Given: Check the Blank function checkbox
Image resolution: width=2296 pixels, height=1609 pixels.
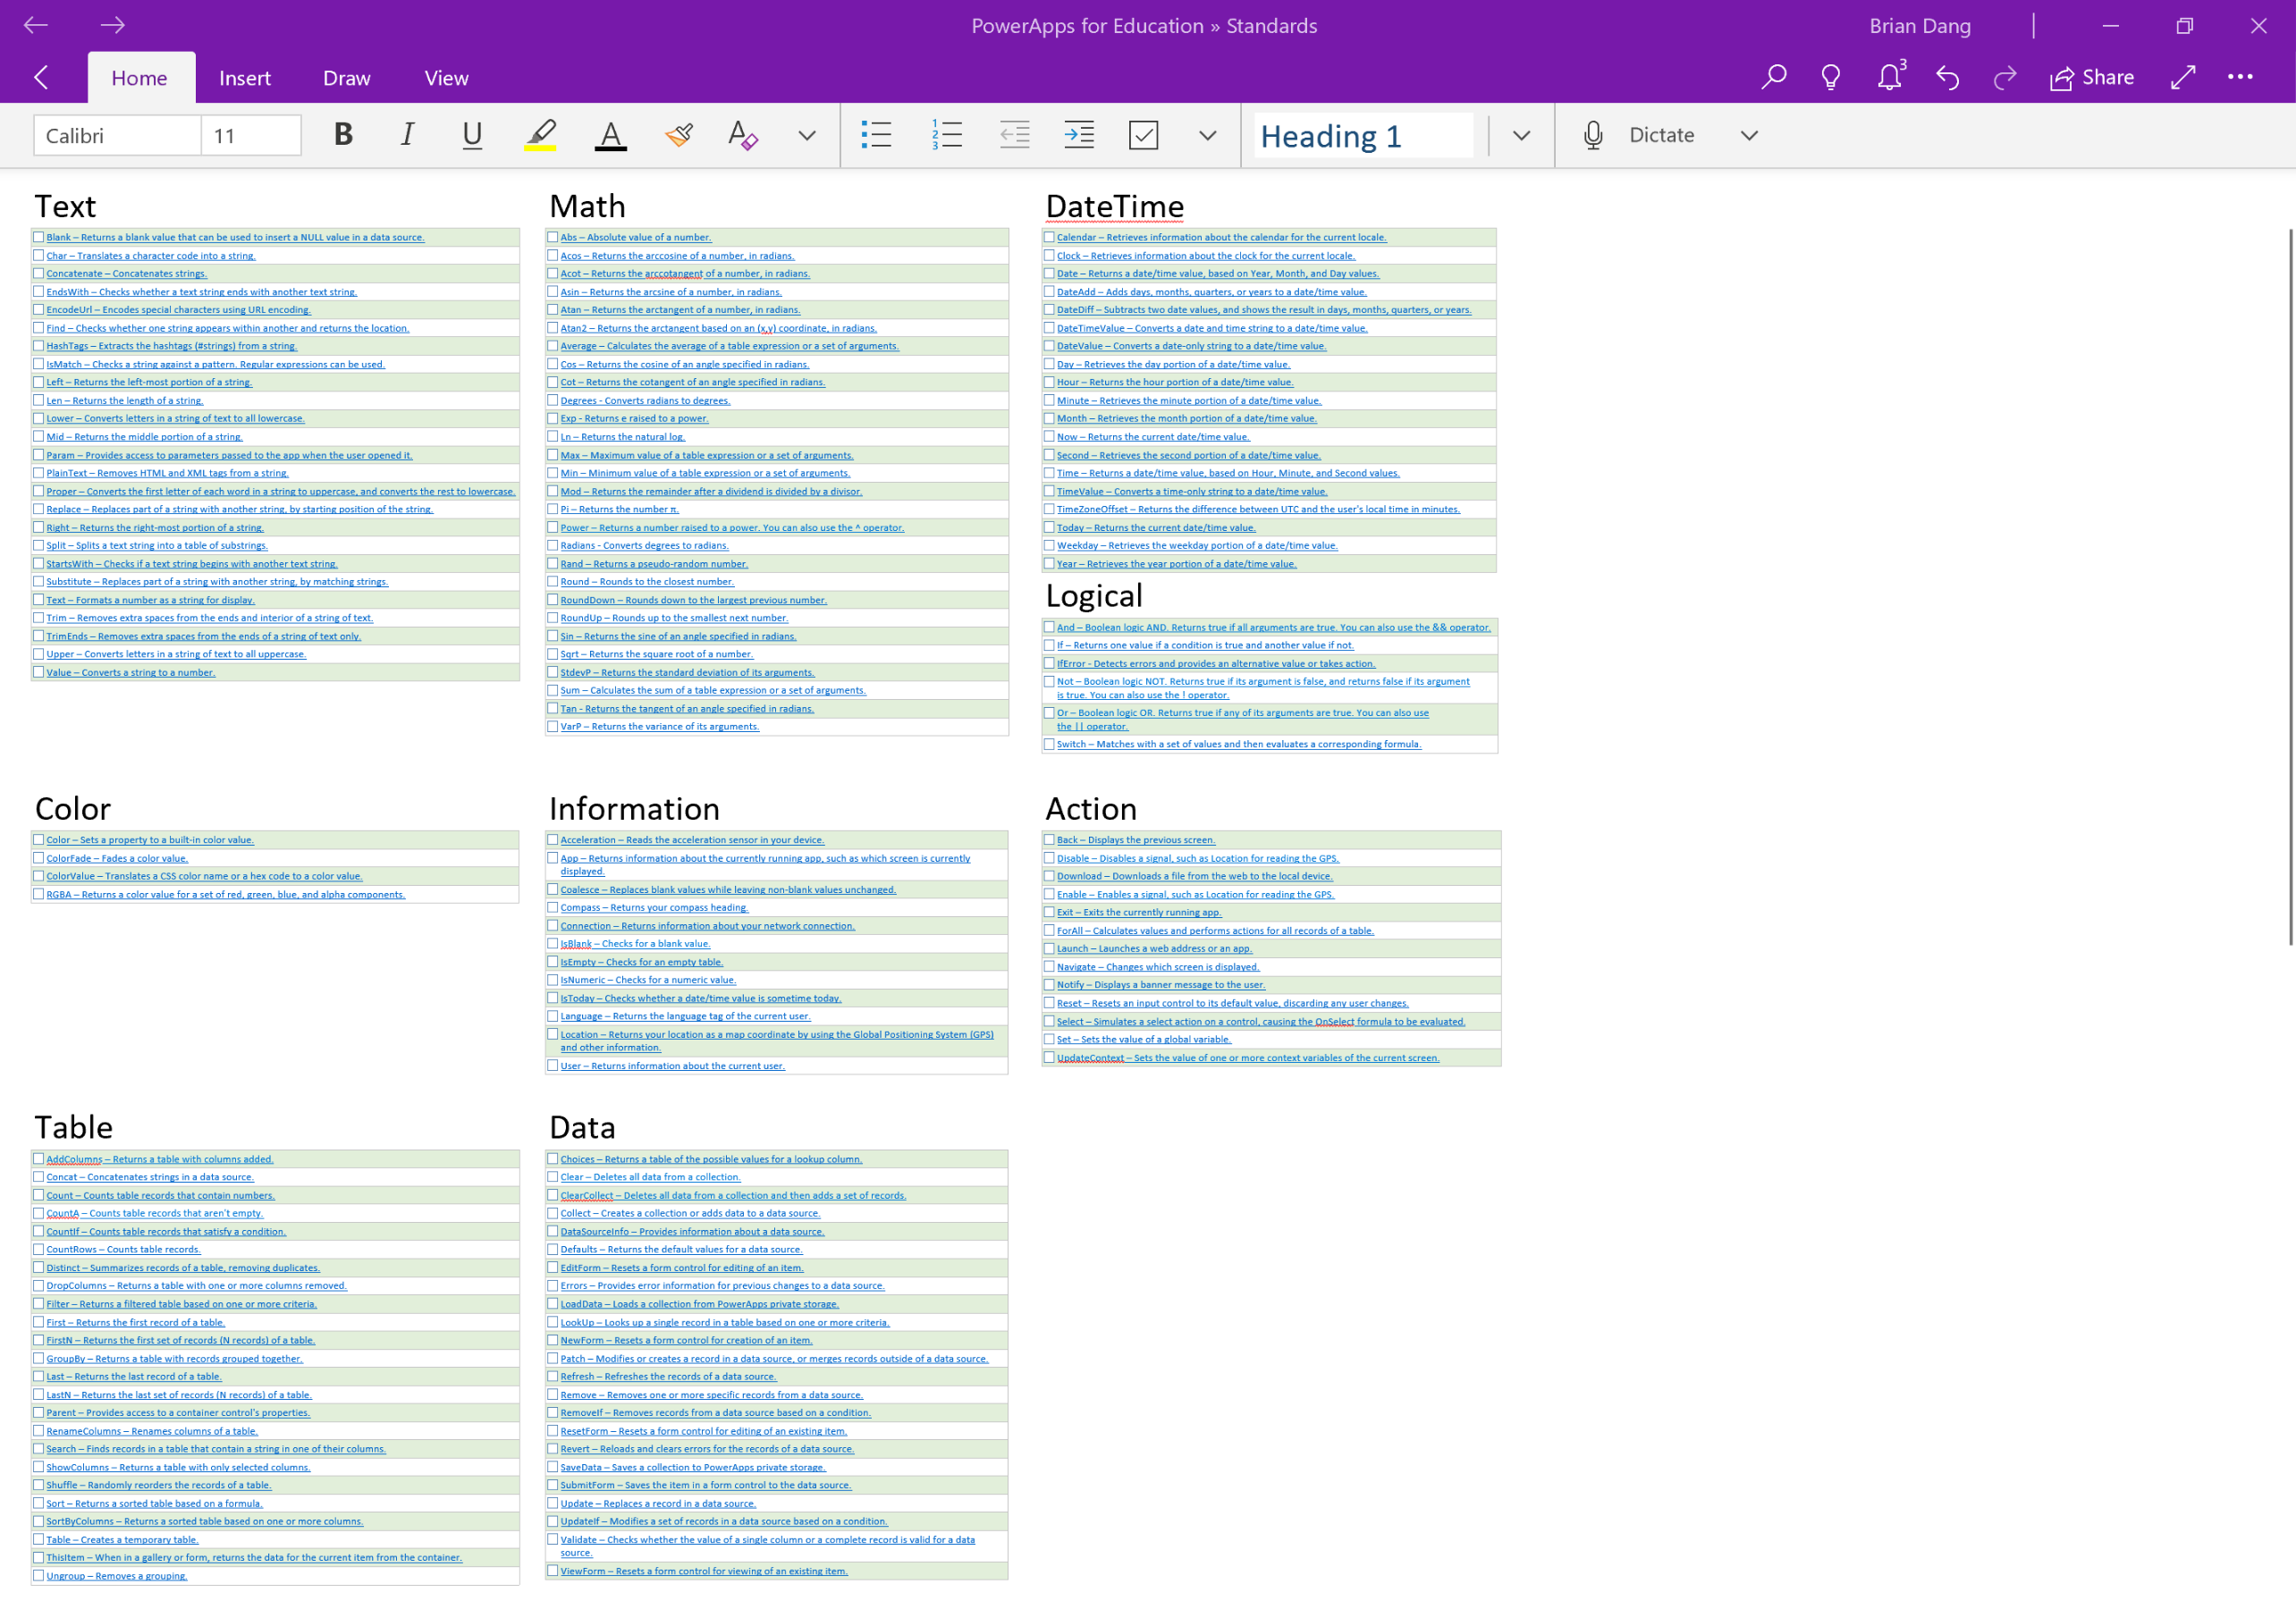Looking at the screenshot, I should point(39,238).
